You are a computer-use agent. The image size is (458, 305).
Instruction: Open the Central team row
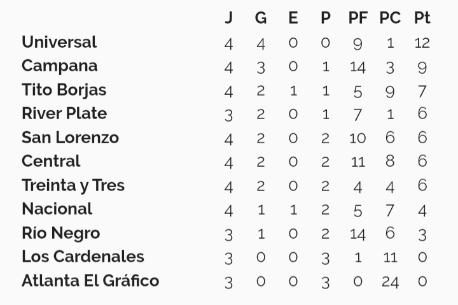(226, 161)
